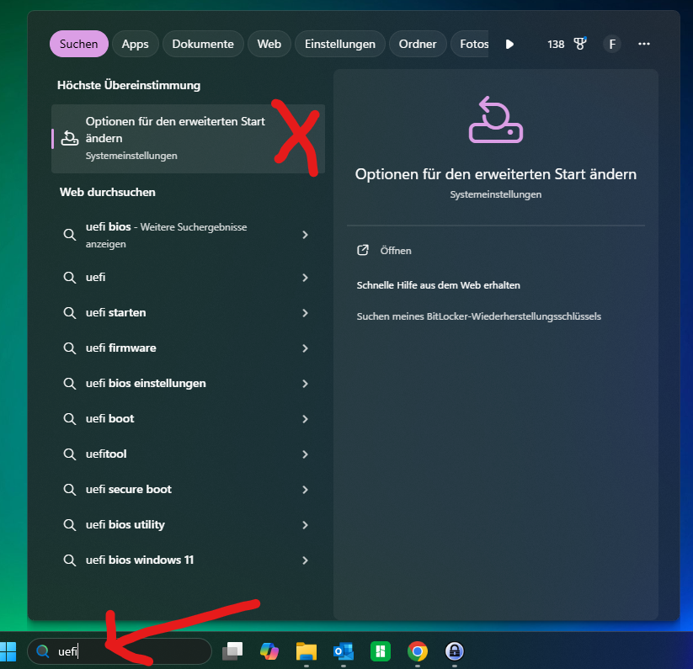Select the 'uefi bios utility' suggestion

(x=189, y=524)
